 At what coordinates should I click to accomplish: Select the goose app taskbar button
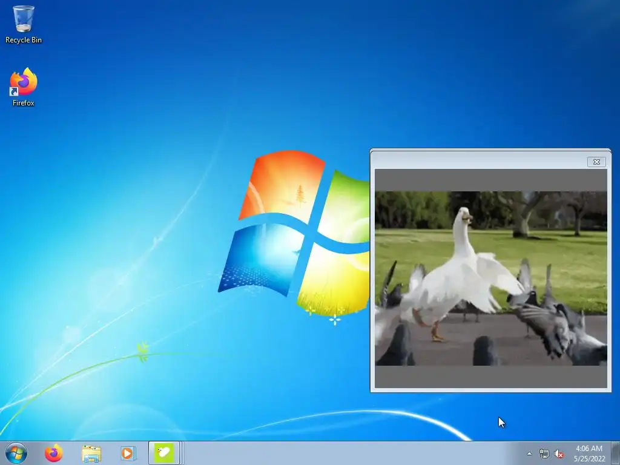164,453
